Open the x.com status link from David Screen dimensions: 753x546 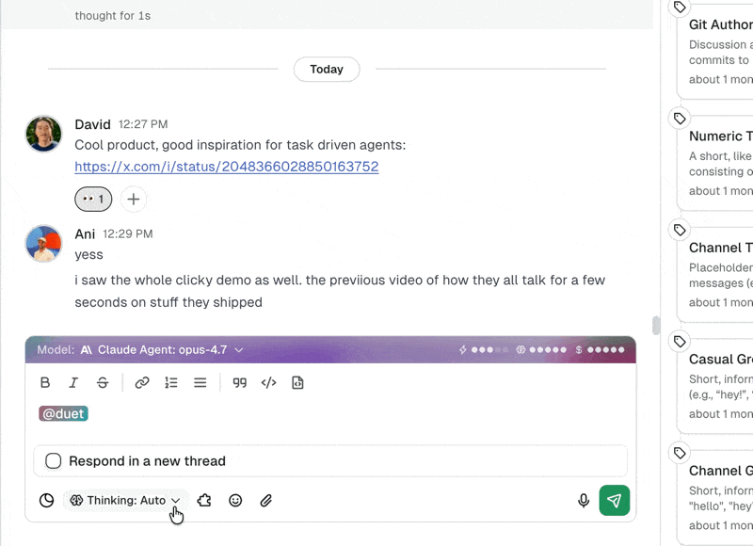[x=226, y=167]
